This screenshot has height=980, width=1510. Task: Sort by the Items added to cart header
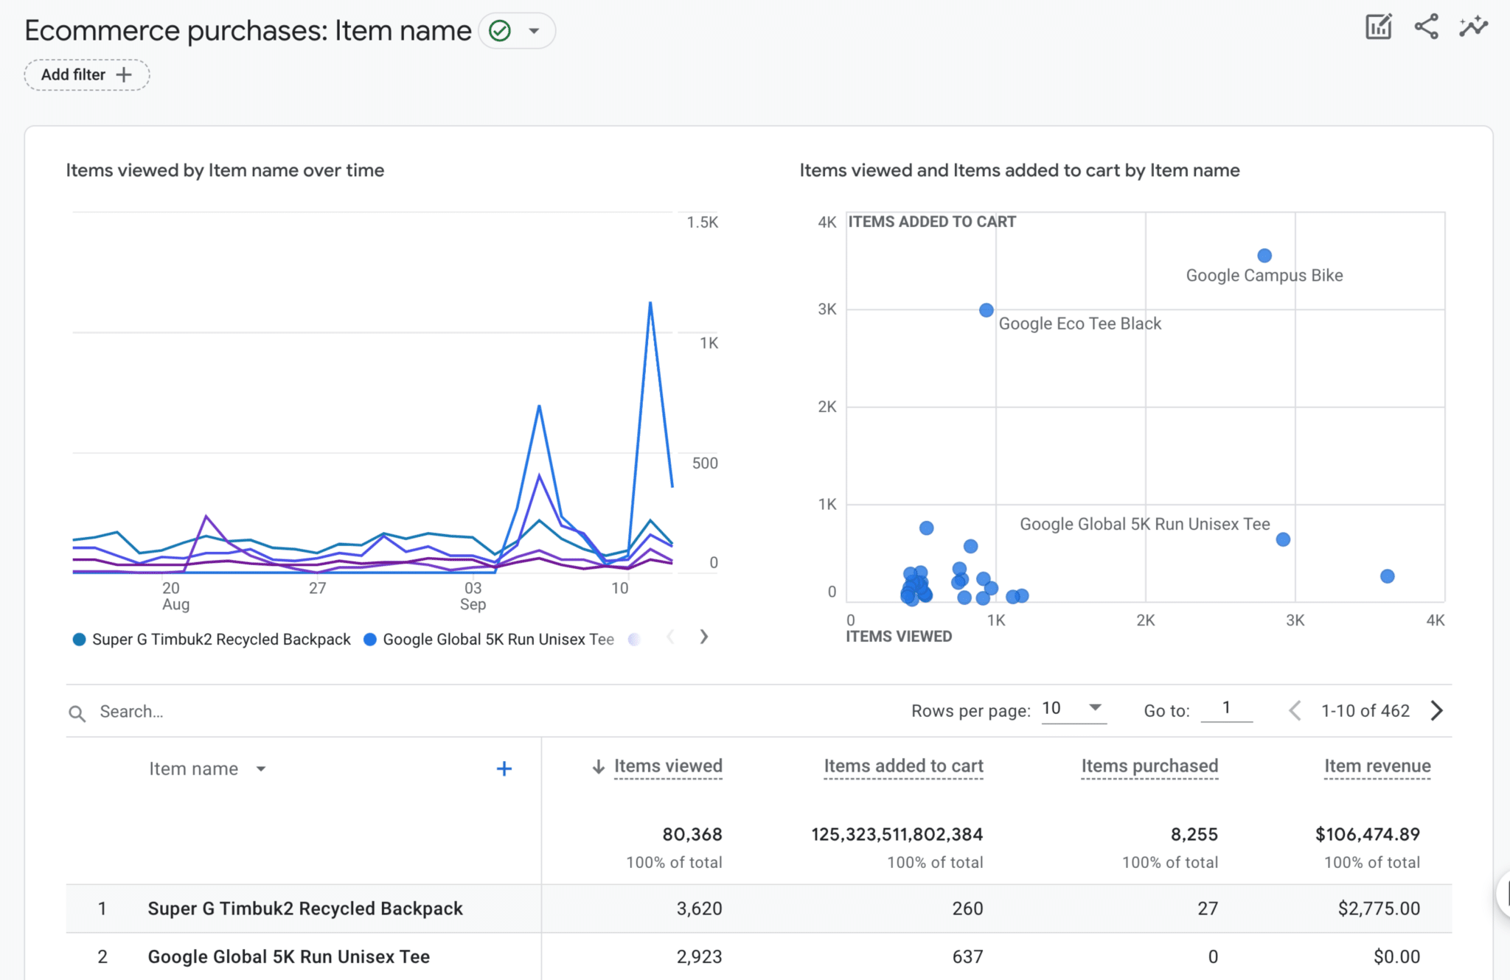pos(903,766)
